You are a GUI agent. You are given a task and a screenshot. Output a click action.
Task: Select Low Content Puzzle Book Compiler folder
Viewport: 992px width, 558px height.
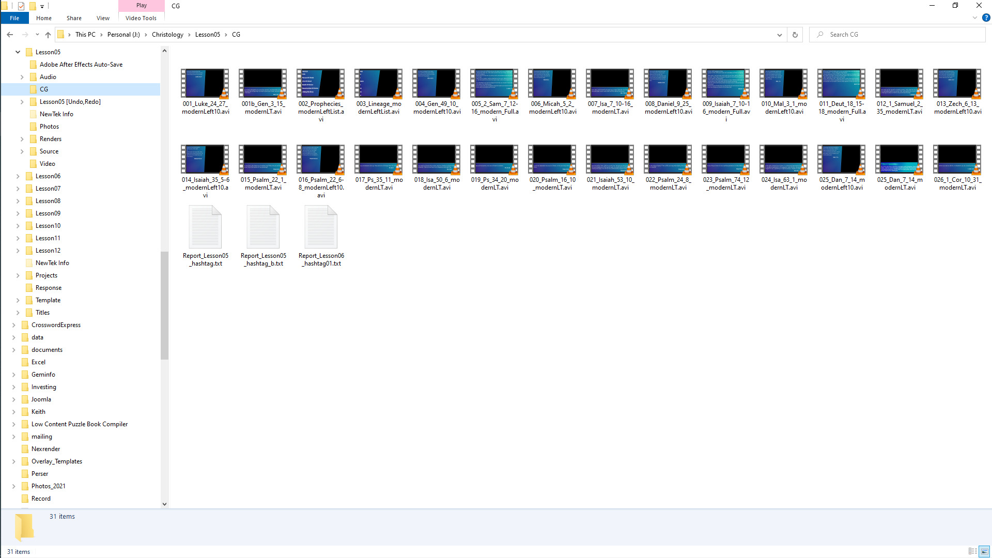coord(80,424)
